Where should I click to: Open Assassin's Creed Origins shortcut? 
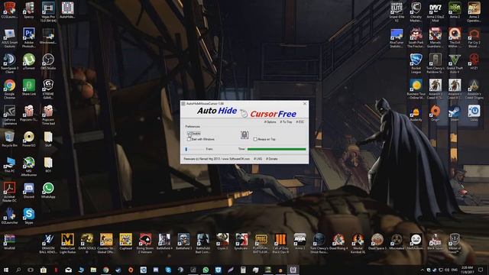[x=474, y=89]
